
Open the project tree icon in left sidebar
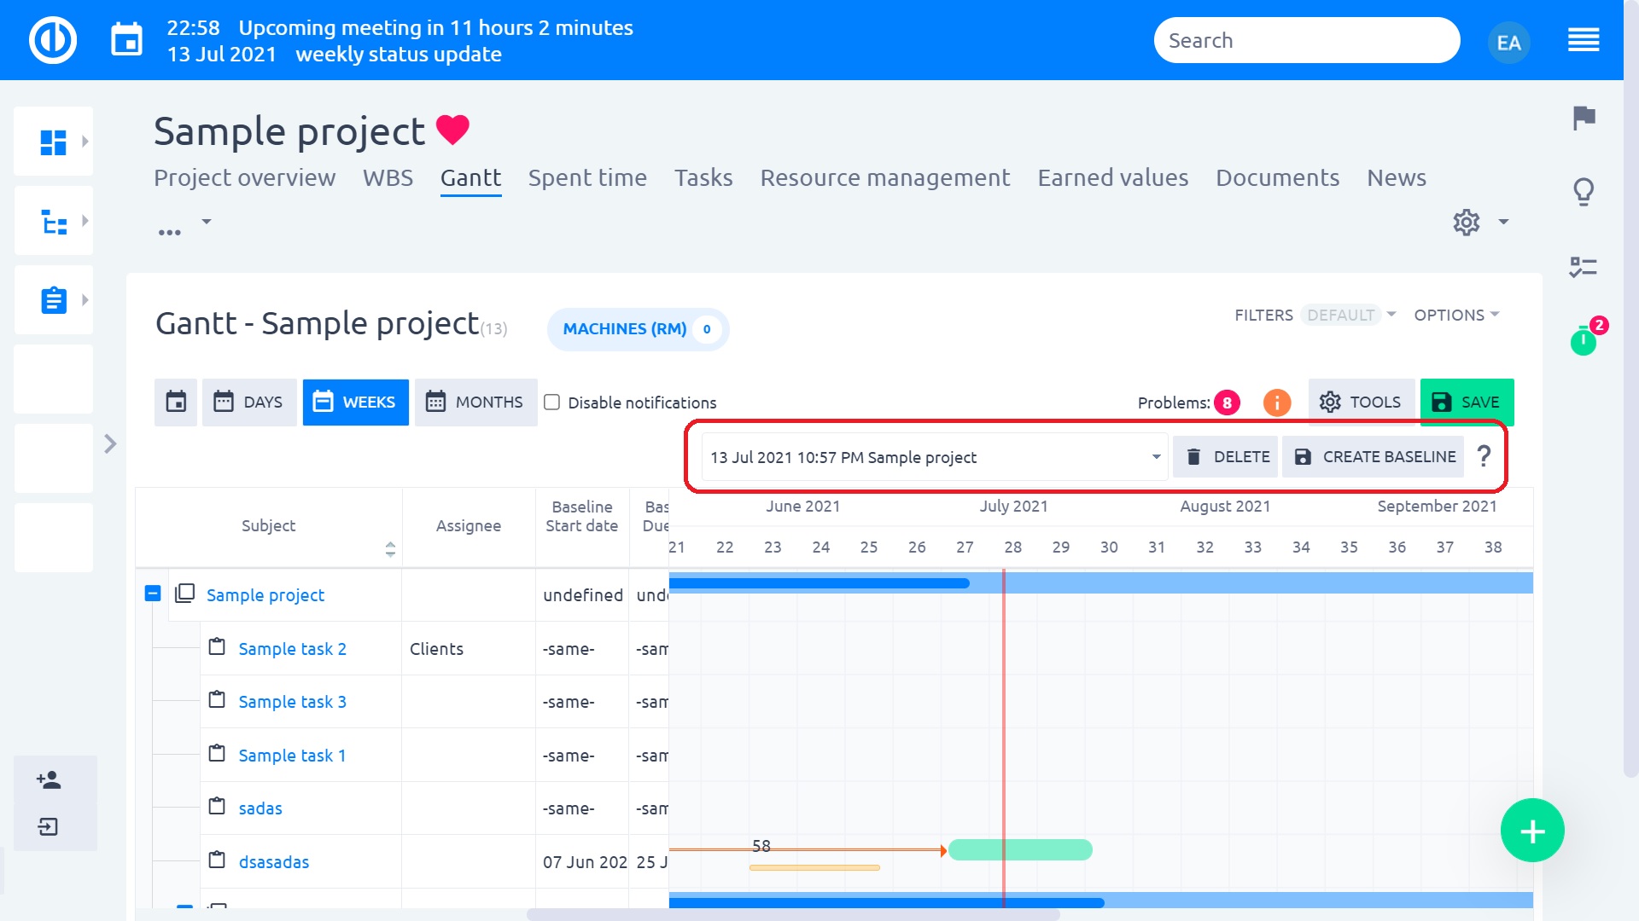coord(53,220)
